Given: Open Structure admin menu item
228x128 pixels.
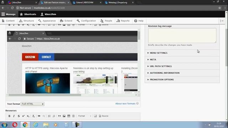Looking at the screenshot, I should pos(26,21).
